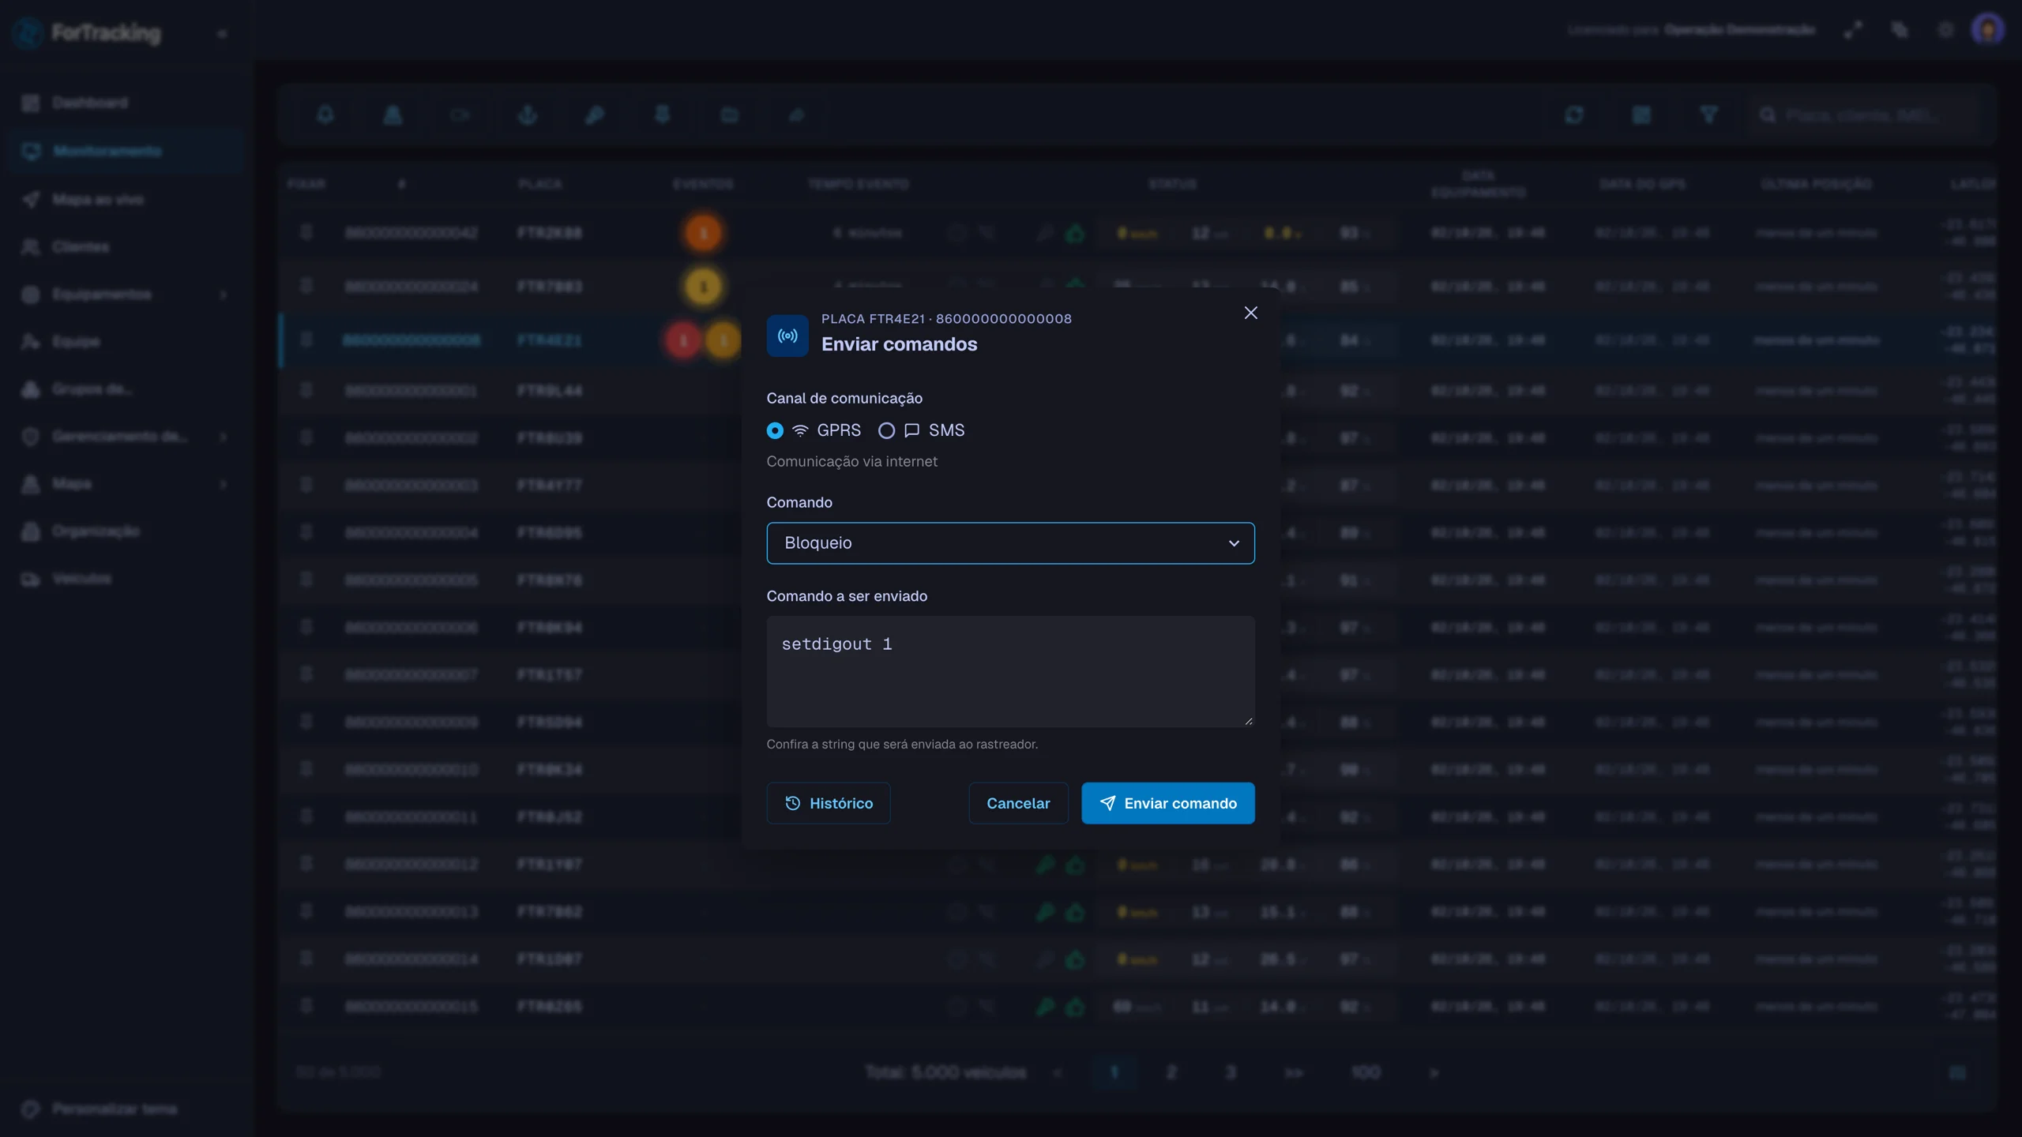This screenshot has height=1137, width=2022.
Task: Click the anchor icon in toolbar
Action: pos(528,115)
